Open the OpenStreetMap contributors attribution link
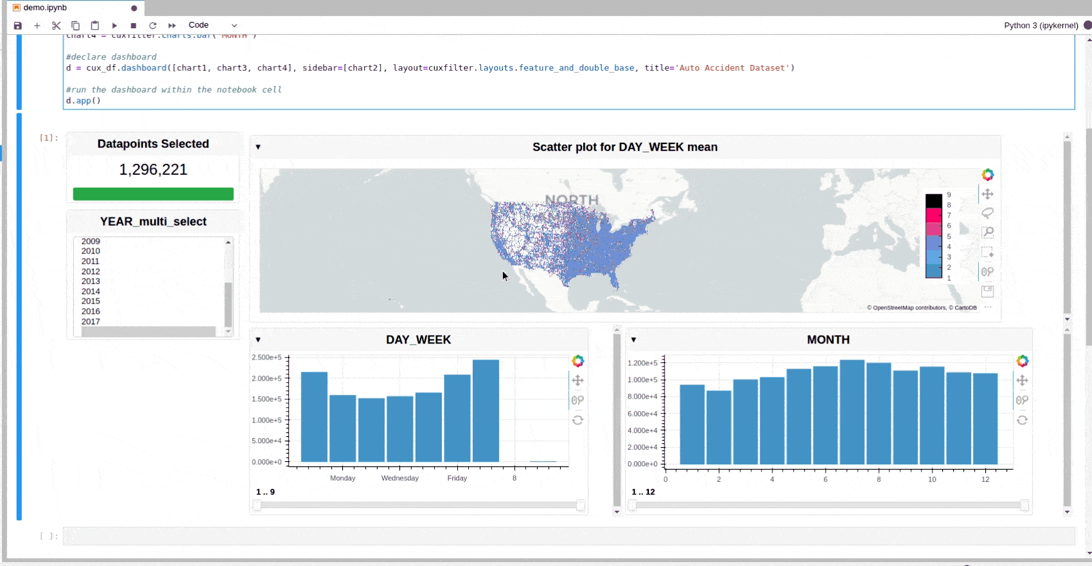1092x566 pixels. 907,308
